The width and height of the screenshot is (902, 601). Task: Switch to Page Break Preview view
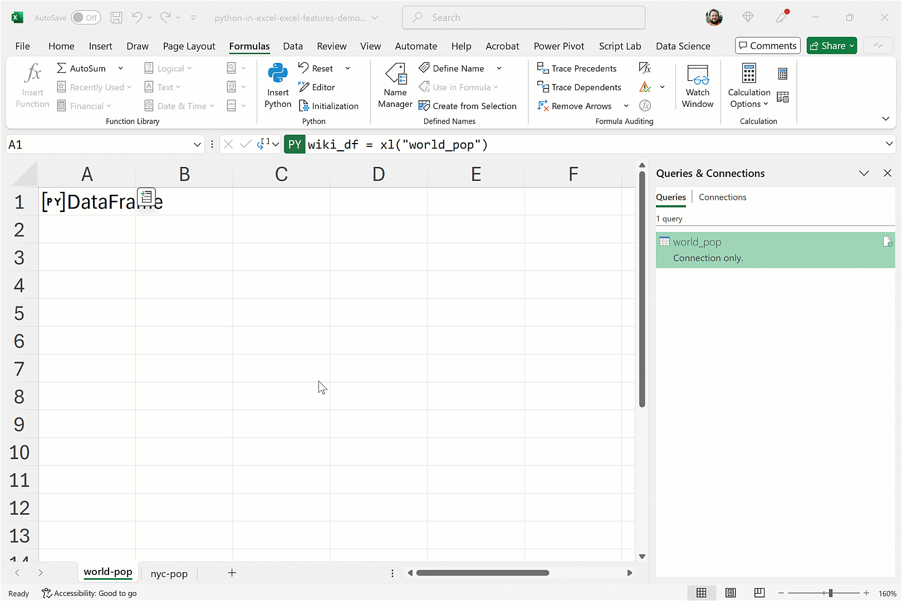click(759, 593)
